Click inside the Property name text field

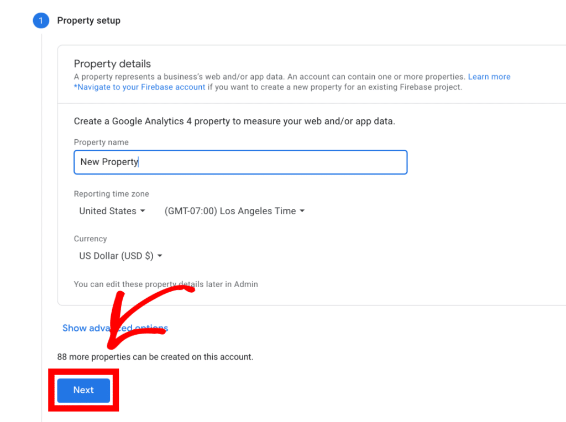(x=240, y=162)
